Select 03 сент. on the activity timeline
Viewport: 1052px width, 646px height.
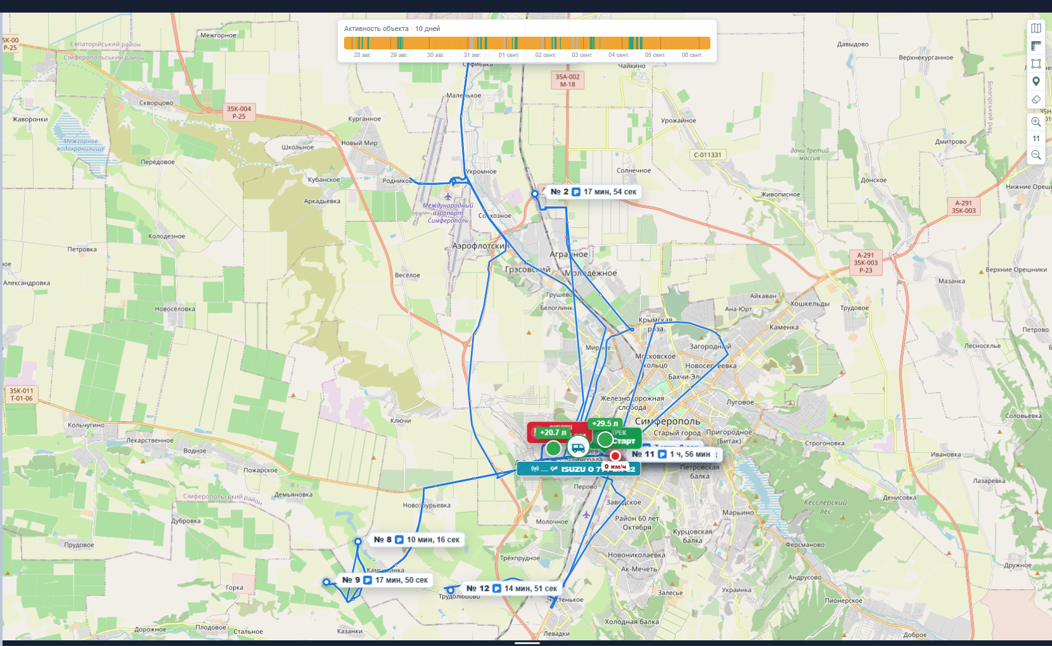582,55
